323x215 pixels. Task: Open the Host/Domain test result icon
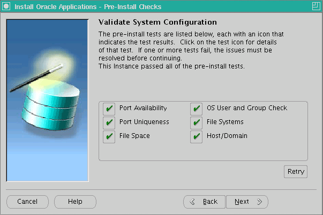196,136
